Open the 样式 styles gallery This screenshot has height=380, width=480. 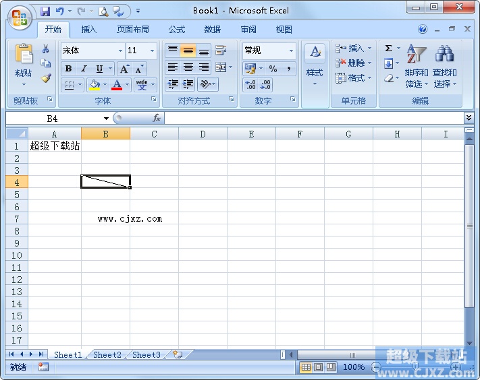315,65
